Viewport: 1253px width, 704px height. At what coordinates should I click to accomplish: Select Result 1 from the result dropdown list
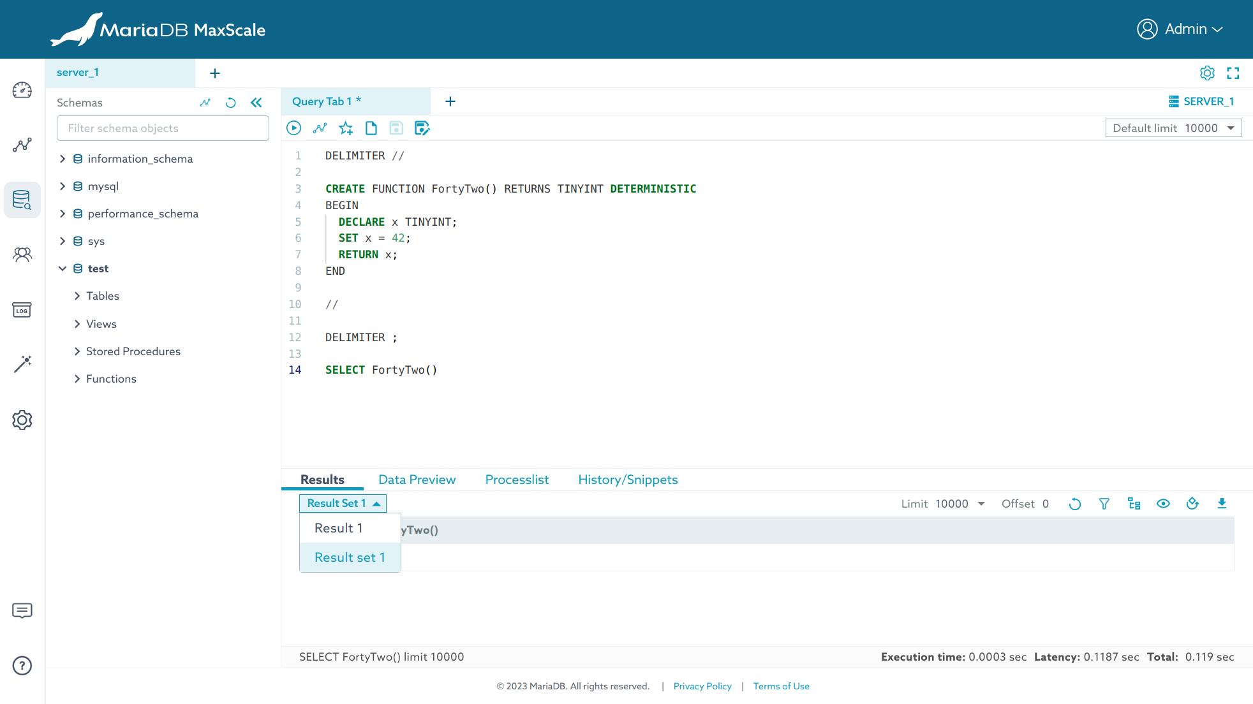coord(339,528)
